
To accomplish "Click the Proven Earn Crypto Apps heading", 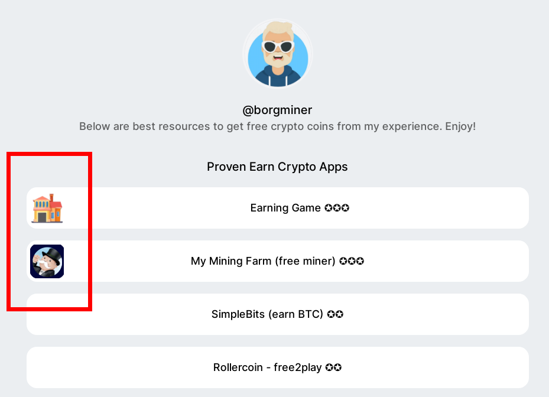I will [x=277, y=167].
